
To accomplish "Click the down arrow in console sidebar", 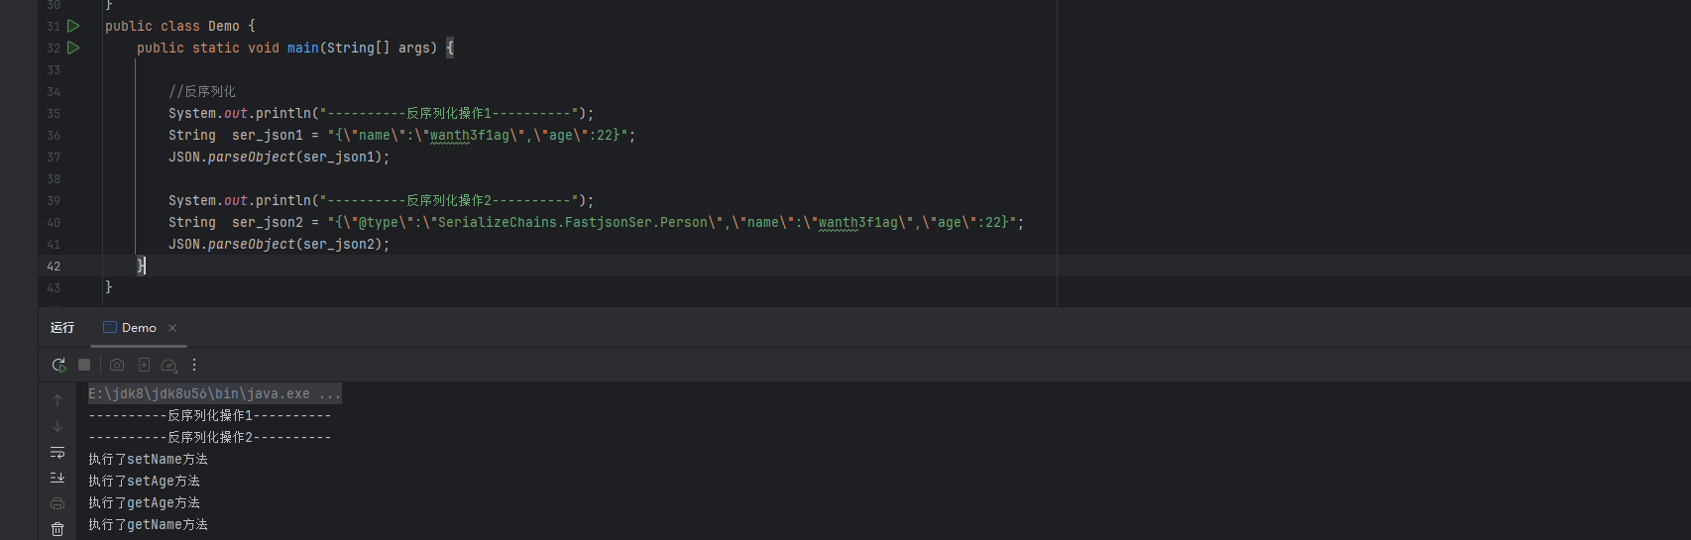I will (57, 426).
